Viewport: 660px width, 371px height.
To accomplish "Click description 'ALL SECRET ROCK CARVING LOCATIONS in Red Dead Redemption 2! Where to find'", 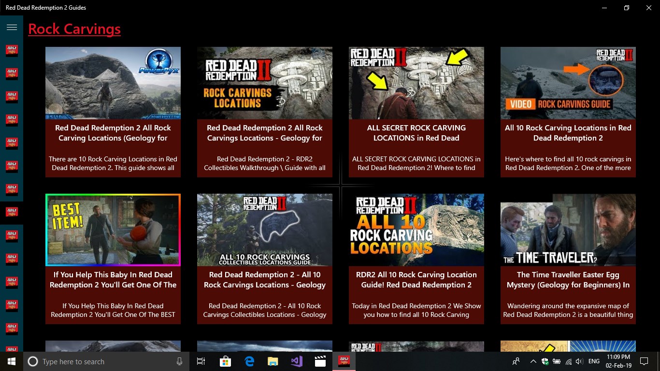I will 416,163.
